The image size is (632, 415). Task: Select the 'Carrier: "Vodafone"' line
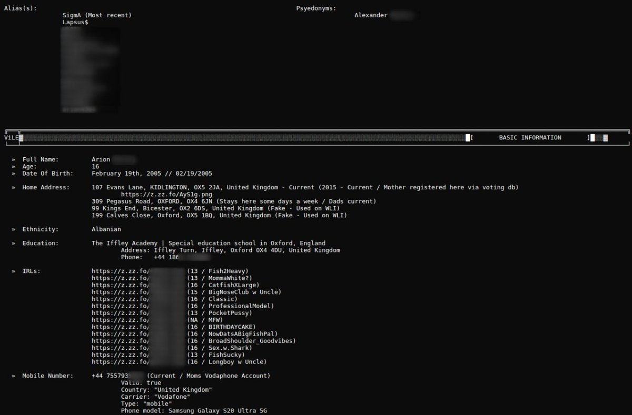pyautogui.click(x=155, y=397)
